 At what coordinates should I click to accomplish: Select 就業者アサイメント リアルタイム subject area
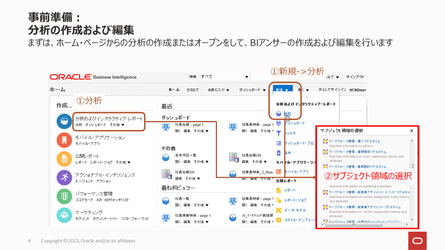pyautogui.click(x=365, y=207)
